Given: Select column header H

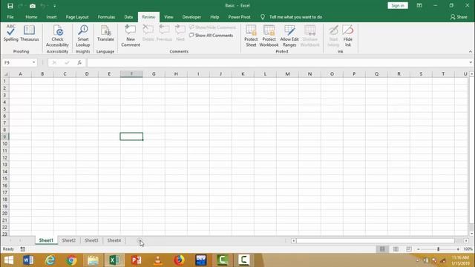Looking at the screenshot, I should [x=176, y=74].
